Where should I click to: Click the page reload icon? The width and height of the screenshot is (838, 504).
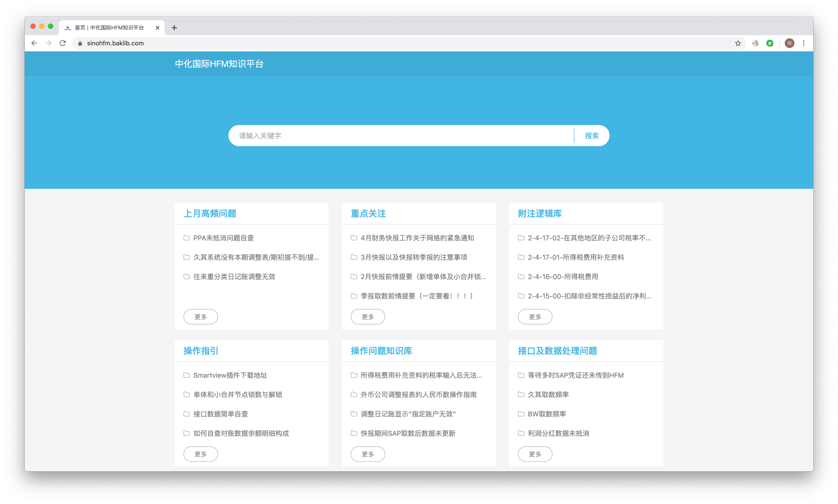click(62, 43)
